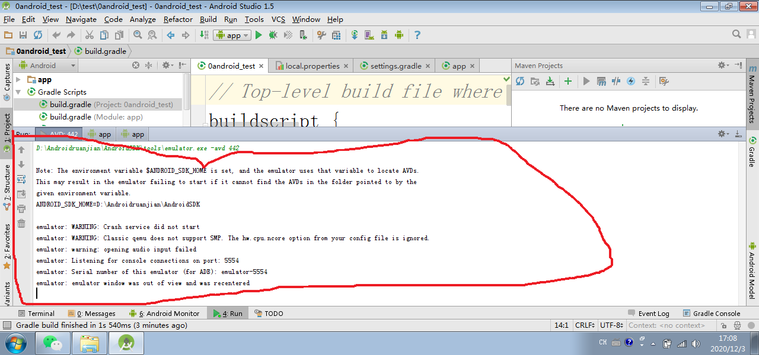Click the Save All toolbar icon
The height and width of the screenshot is (355, 759).
[x=23, y=35]
